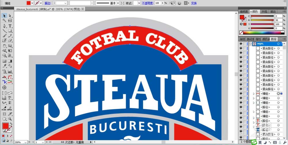Set paint mode to Color button
This screenshot has height=145, width=288.
(x=3, y=136)
